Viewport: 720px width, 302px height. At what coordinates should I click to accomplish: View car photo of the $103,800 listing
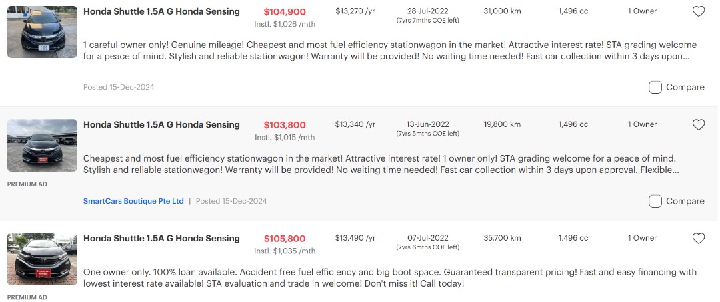42,145
